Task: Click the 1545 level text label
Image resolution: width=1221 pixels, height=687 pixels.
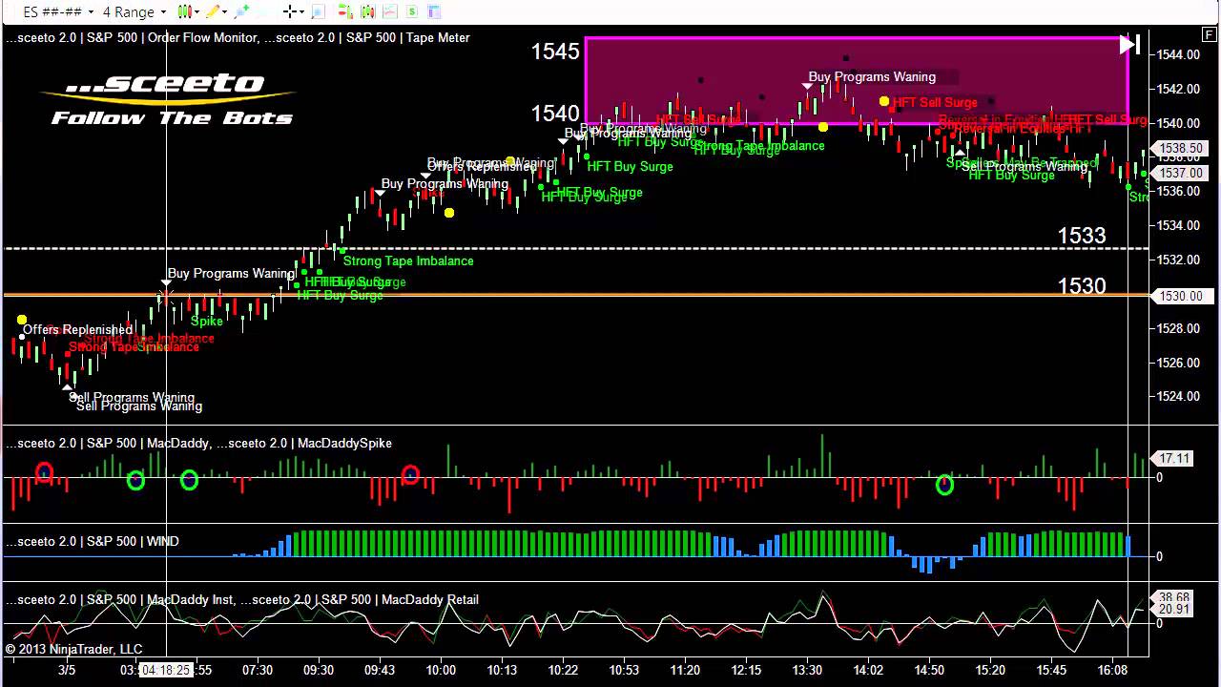Action: click(555, 52)
